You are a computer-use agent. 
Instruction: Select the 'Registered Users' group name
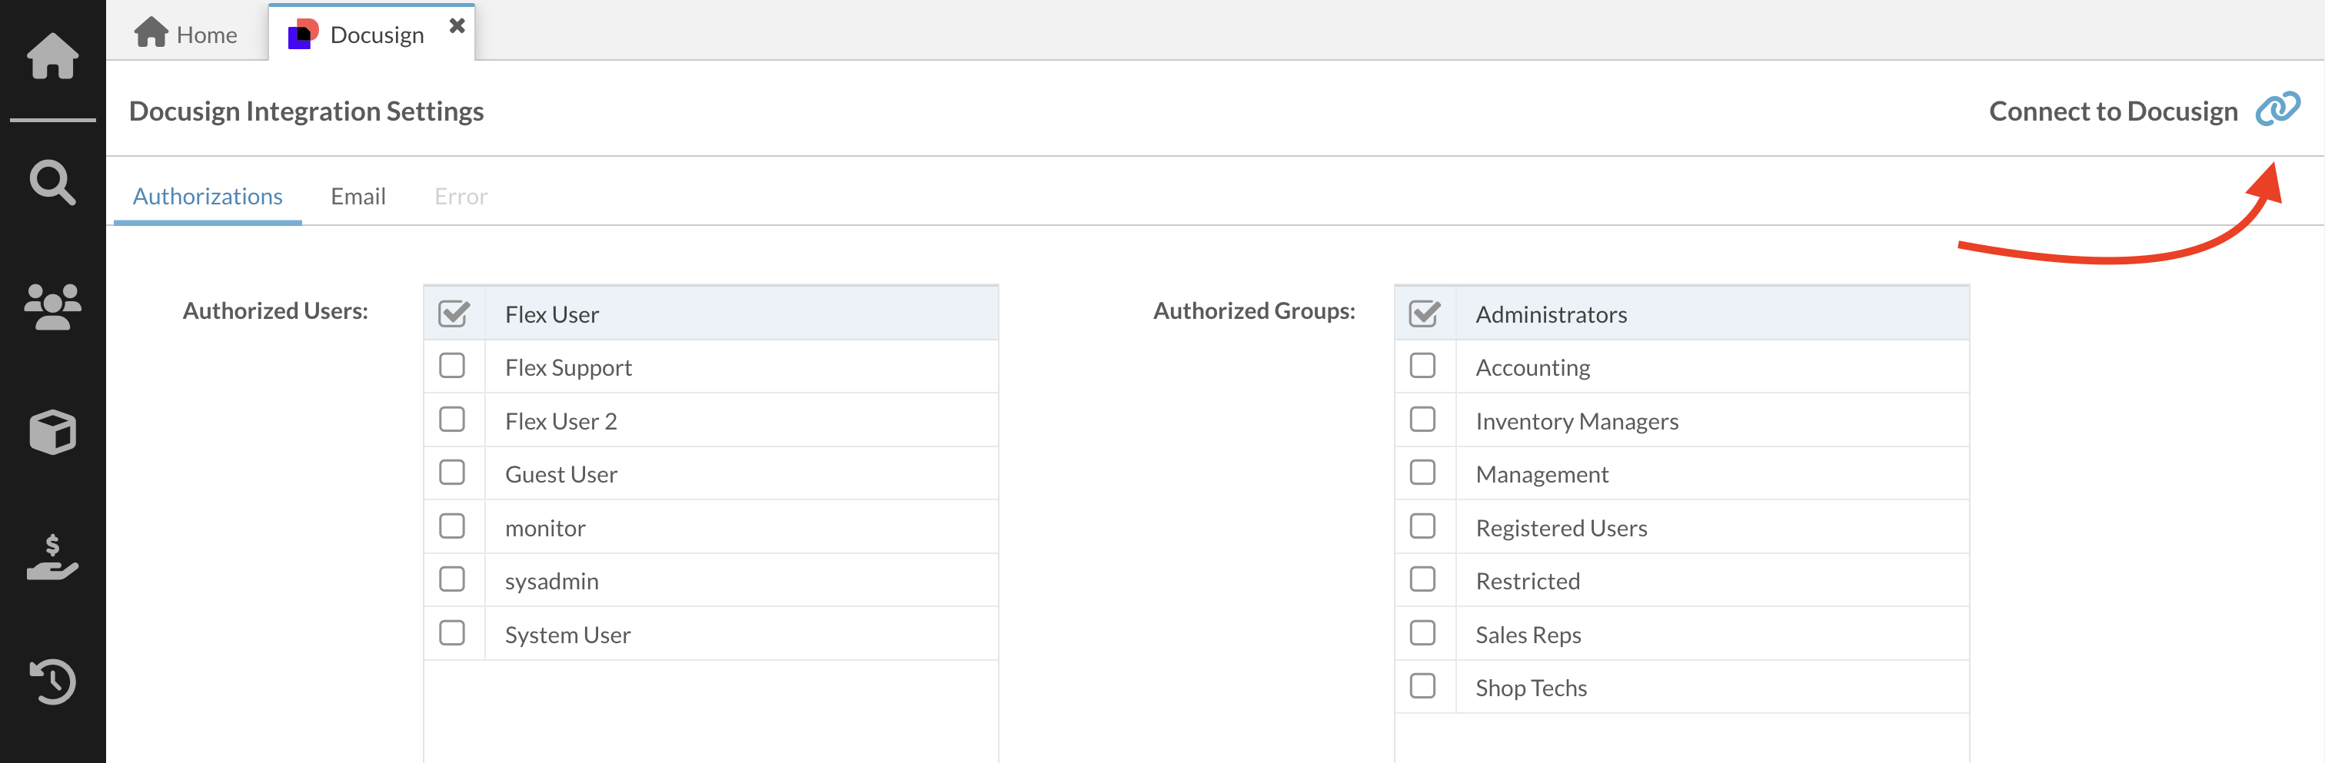click(1562, 528)
